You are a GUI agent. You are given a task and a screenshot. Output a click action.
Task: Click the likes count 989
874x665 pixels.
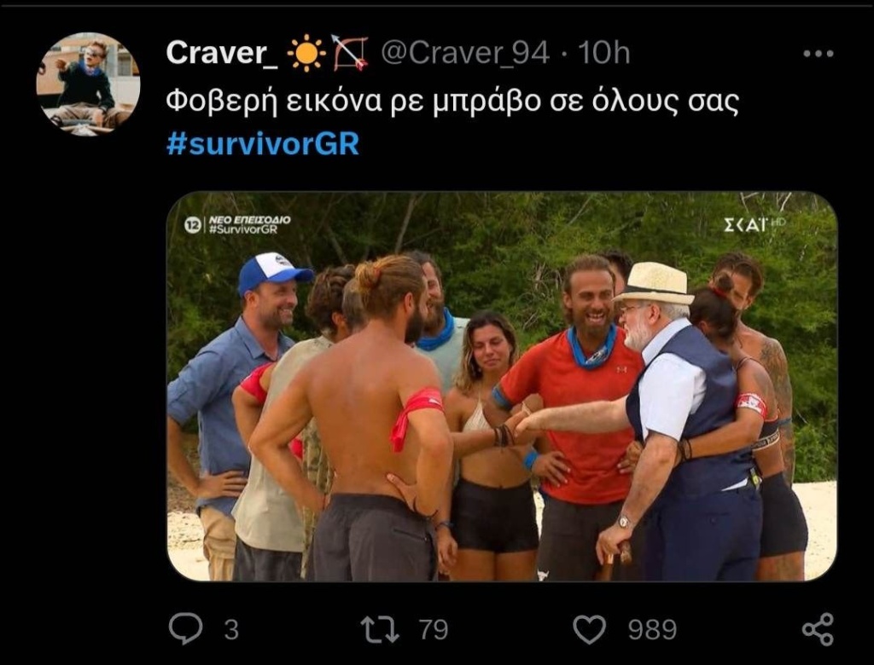click(652, 630)
